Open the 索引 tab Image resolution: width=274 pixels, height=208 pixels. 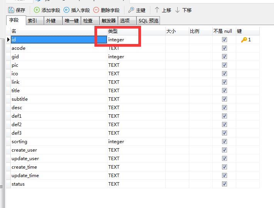pos(33,21)
